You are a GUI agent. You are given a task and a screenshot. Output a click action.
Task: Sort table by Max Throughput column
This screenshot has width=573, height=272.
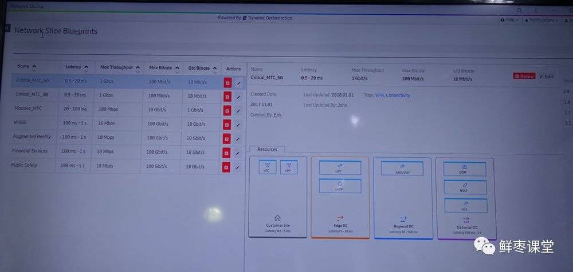pyautogui.click(x=120, y=67)
